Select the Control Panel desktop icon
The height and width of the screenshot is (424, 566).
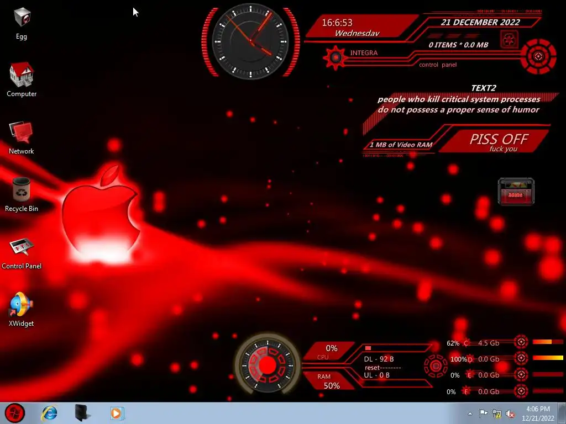click(x=22, y=253)
